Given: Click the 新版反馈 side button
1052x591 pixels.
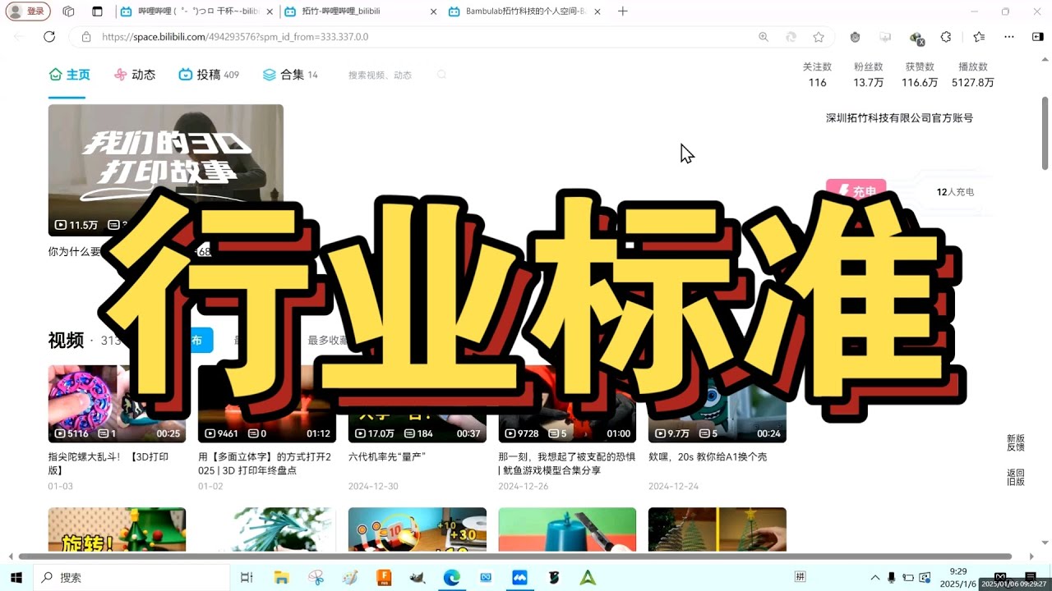Looking at the screenshot, I should click(1016, 443).
